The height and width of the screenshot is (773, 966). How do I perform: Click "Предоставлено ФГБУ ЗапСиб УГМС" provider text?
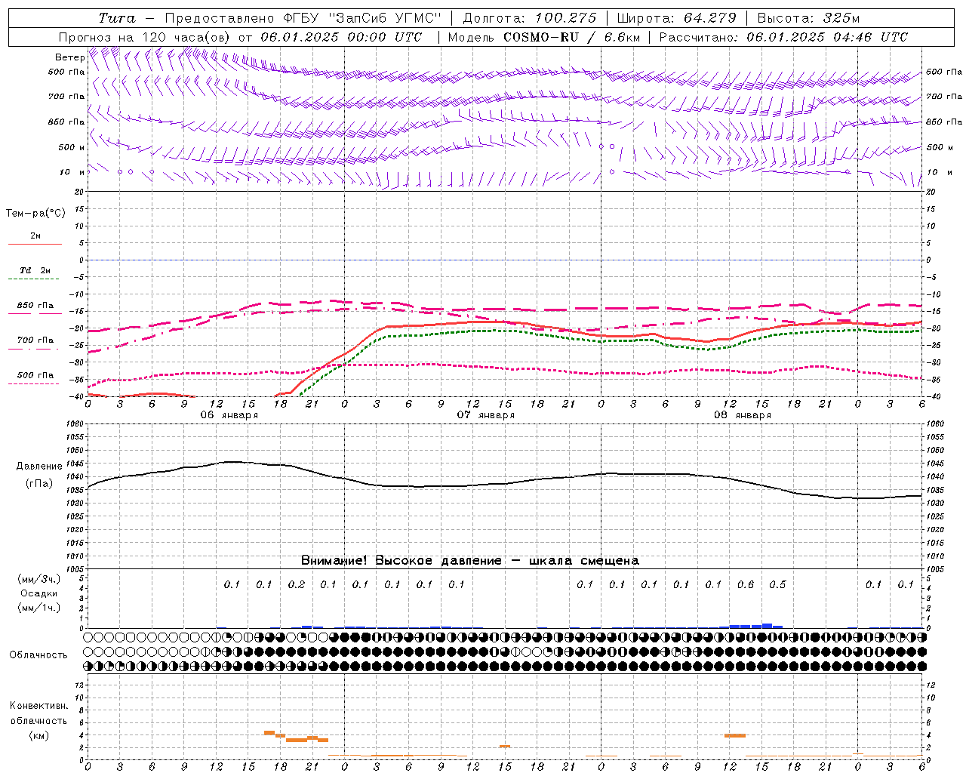pos(303,18)
